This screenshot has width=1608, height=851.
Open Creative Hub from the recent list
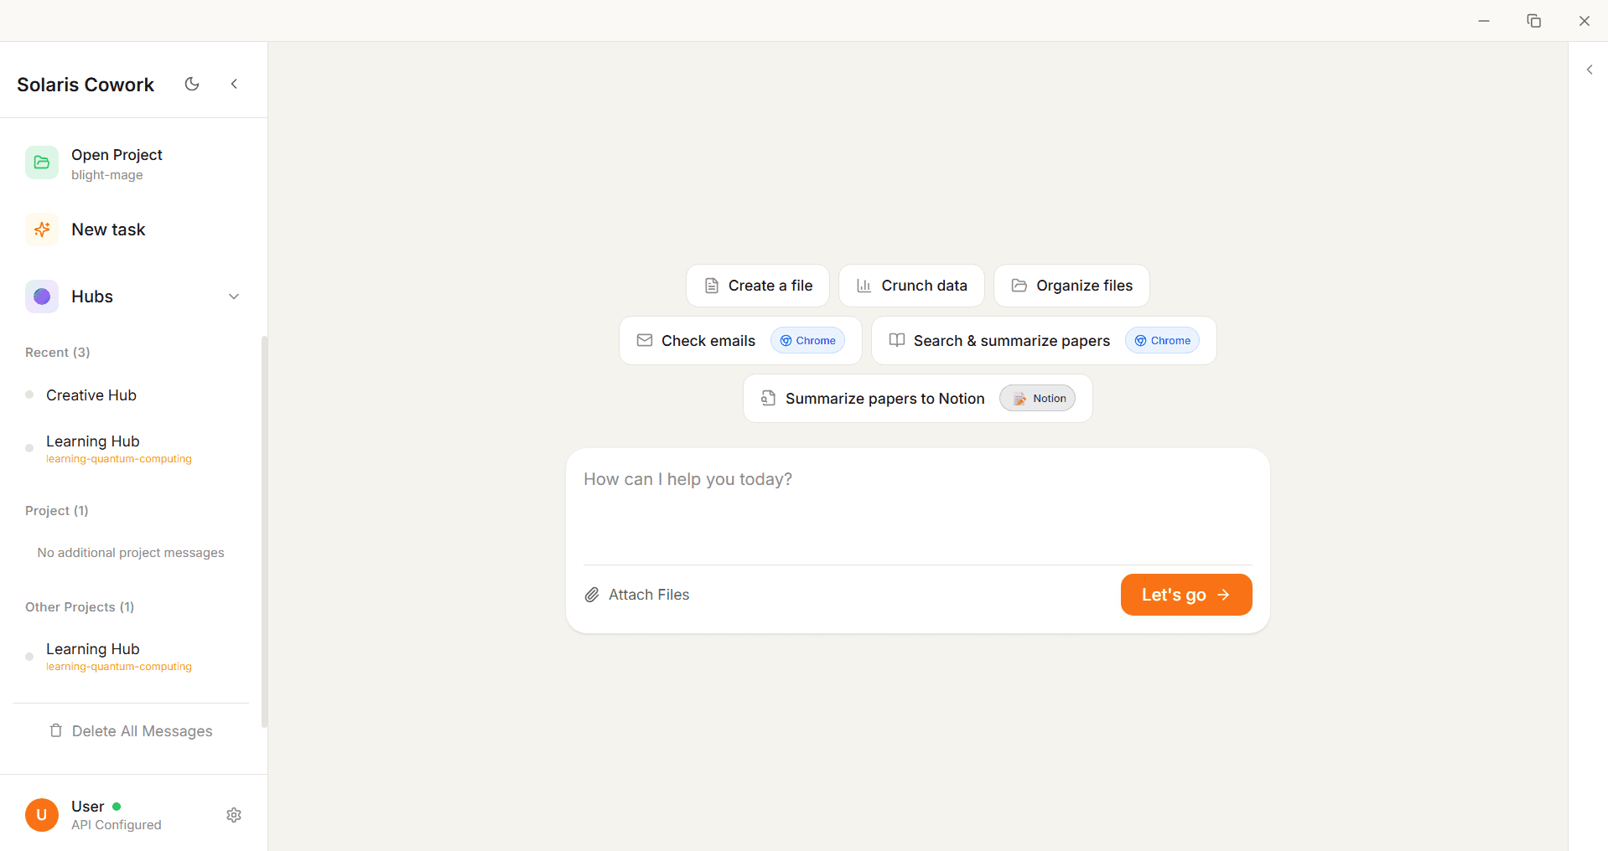91,395
